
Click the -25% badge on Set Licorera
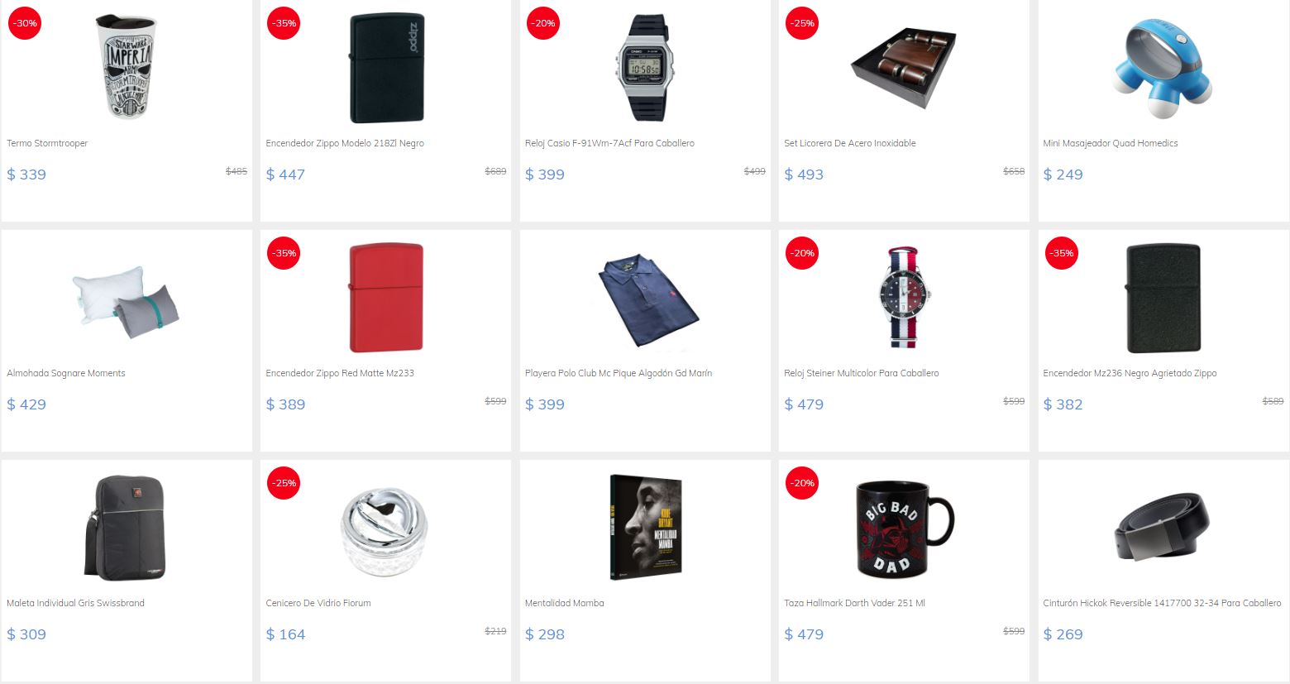802,23
